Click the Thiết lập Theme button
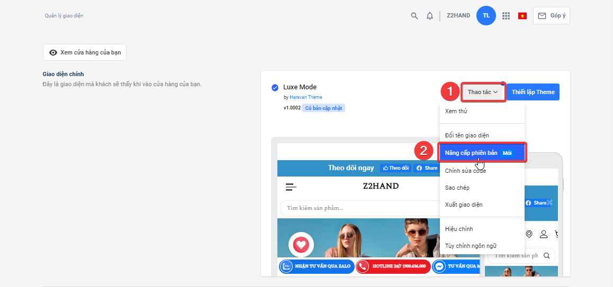Image resolution: width=613 pixels, height=287 pixels. point(533,92)
